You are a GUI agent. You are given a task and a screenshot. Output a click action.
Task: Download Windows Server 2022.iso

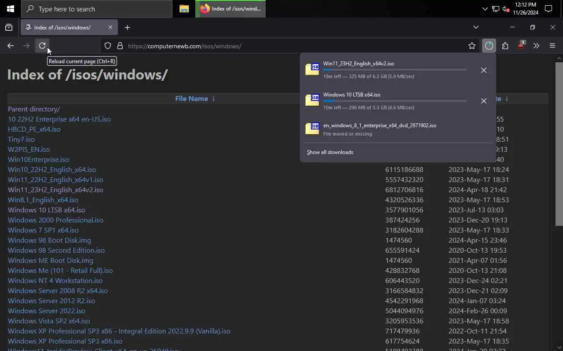click(x=47, y=311)
